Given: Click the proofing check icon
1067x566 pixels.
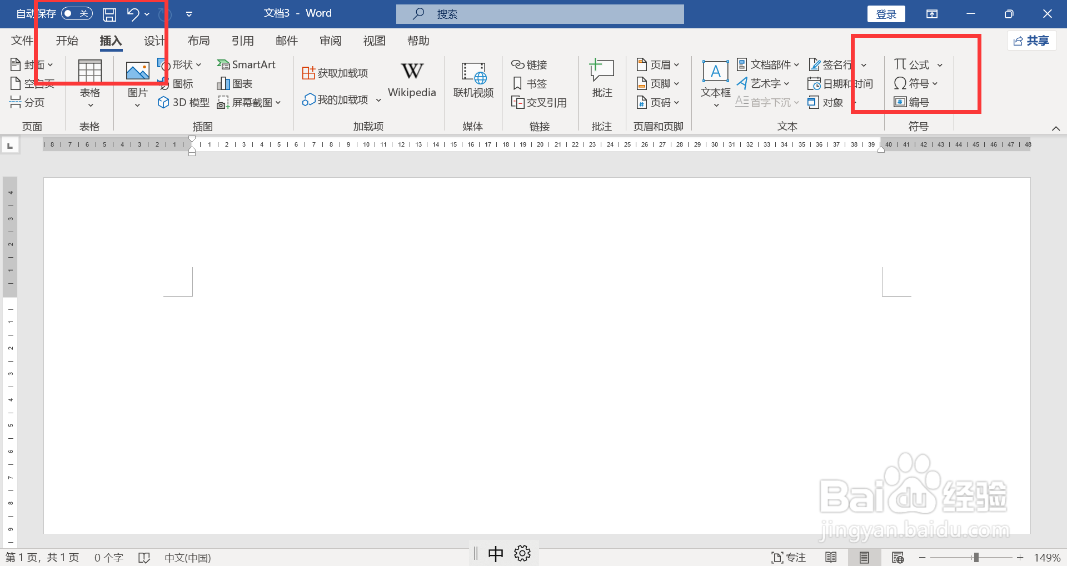Looking at the screenshot, I should point(144,557).
